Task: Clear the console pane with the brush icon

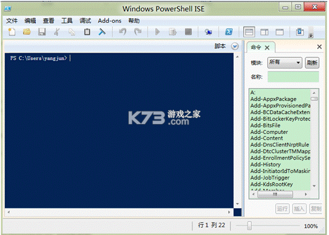Action: pos(102,32)
